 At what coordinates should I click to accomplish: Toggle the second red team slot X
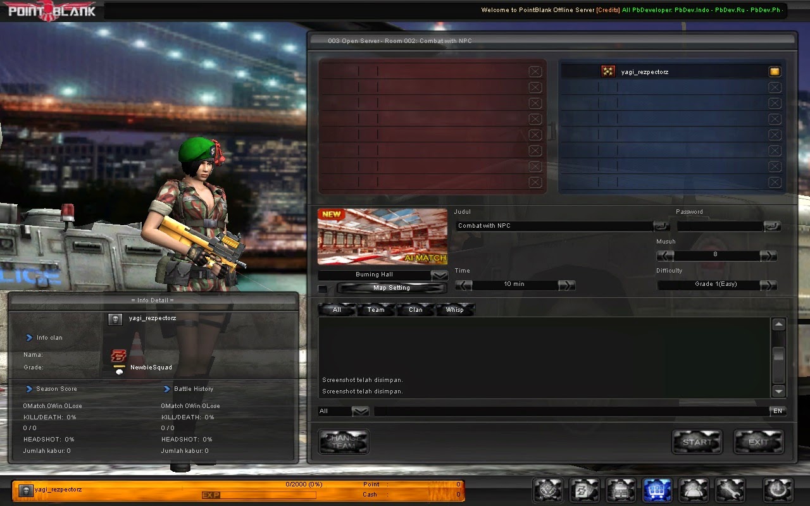point(535,87)
